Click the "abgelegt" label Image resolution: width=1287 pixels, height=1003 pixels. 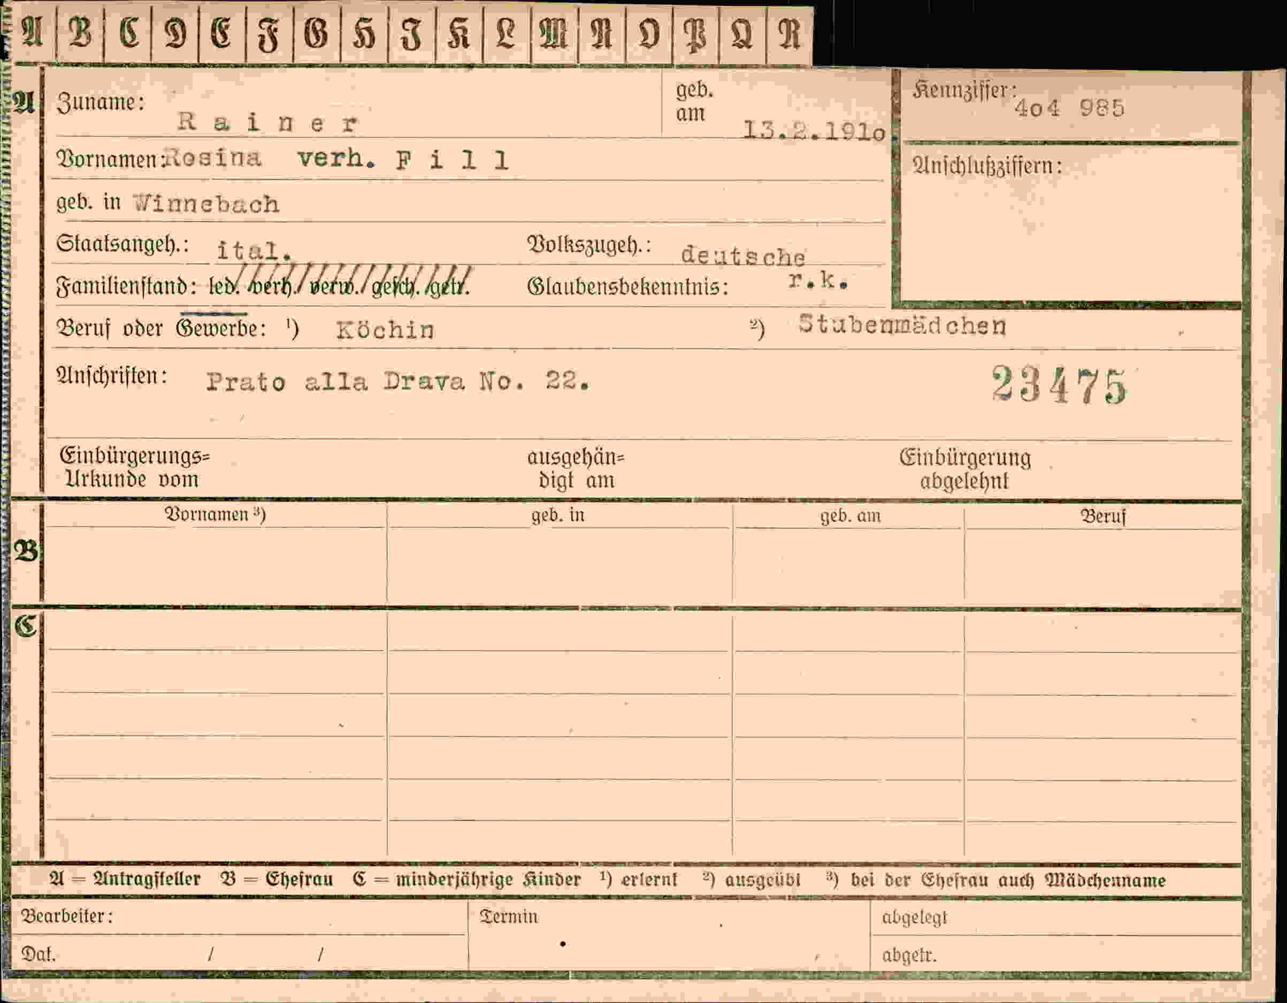(914, 917)
